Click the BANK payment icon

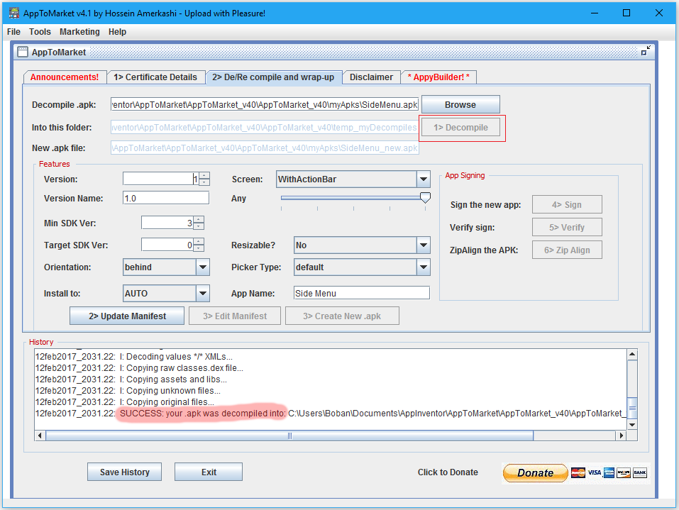640,473
